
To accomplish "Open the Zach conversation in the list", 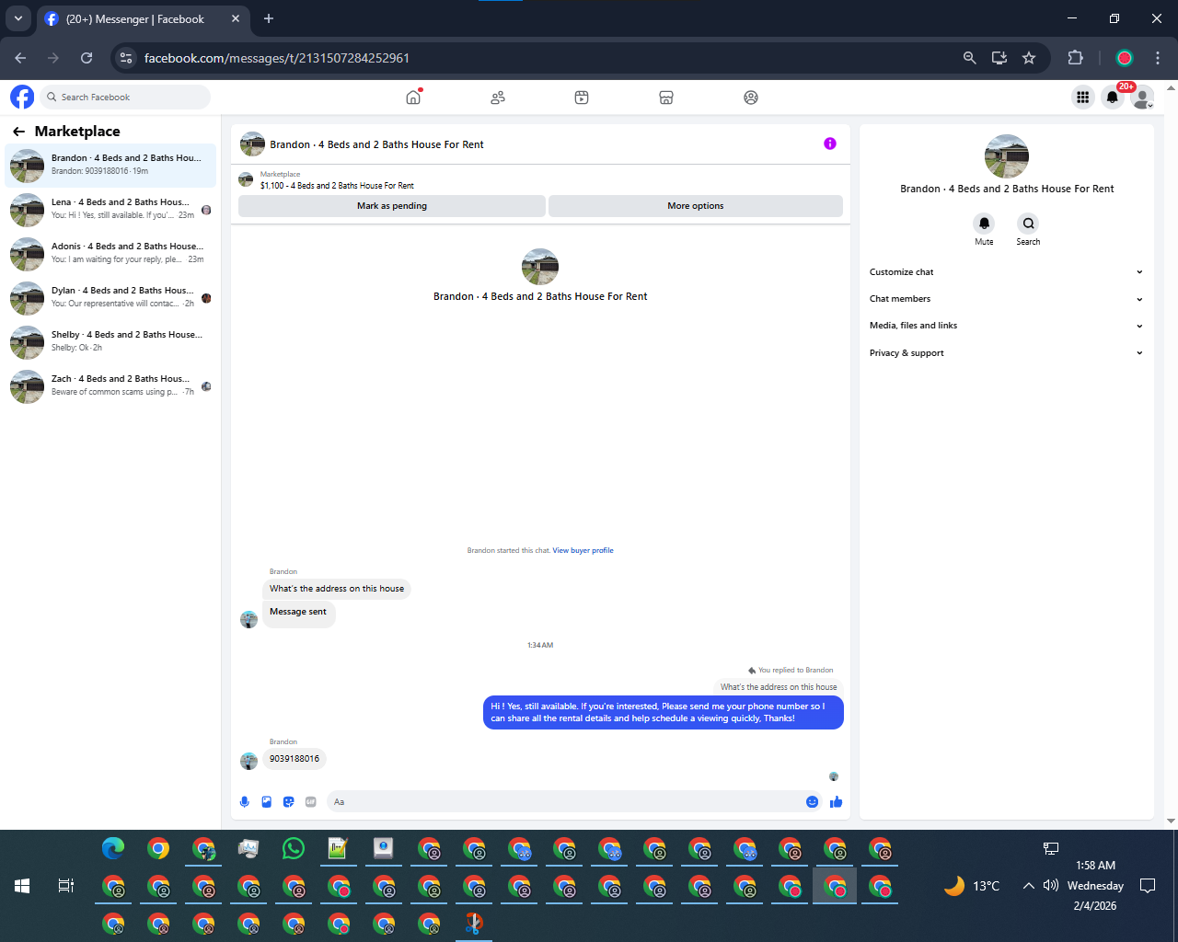I will click(x=110, y=386).
